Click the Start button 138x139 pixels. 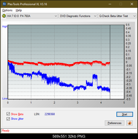coord(125,114)
